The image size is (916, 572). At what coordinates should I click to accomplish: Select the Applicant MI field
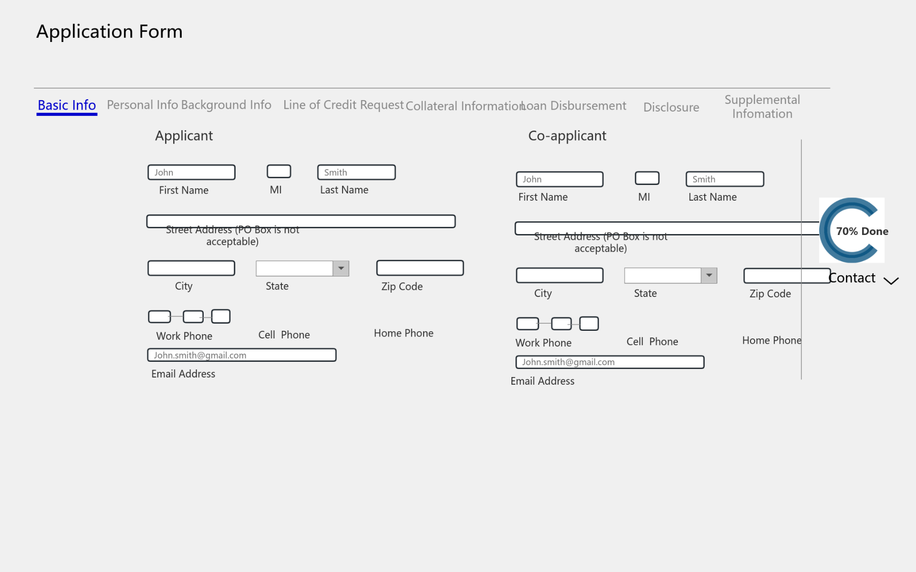[279, 171]
